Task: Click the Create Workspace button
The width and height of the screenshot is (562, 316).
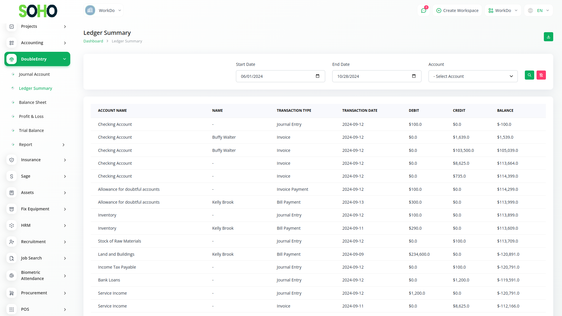Action: [457, 11]
